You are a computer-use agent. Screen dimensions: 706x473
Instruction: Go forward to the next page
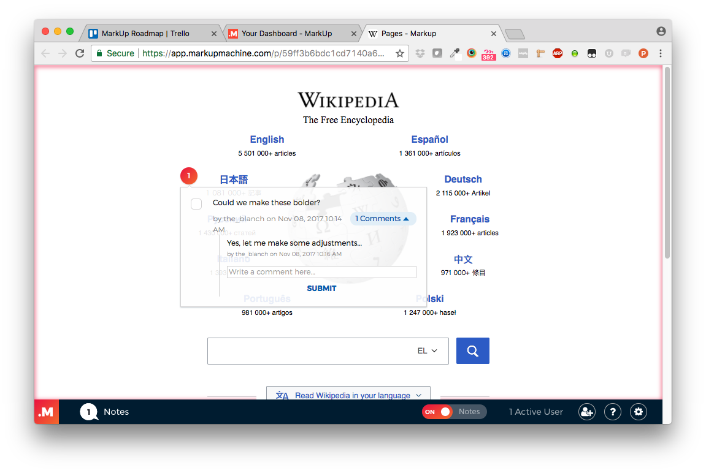point(63,53)
